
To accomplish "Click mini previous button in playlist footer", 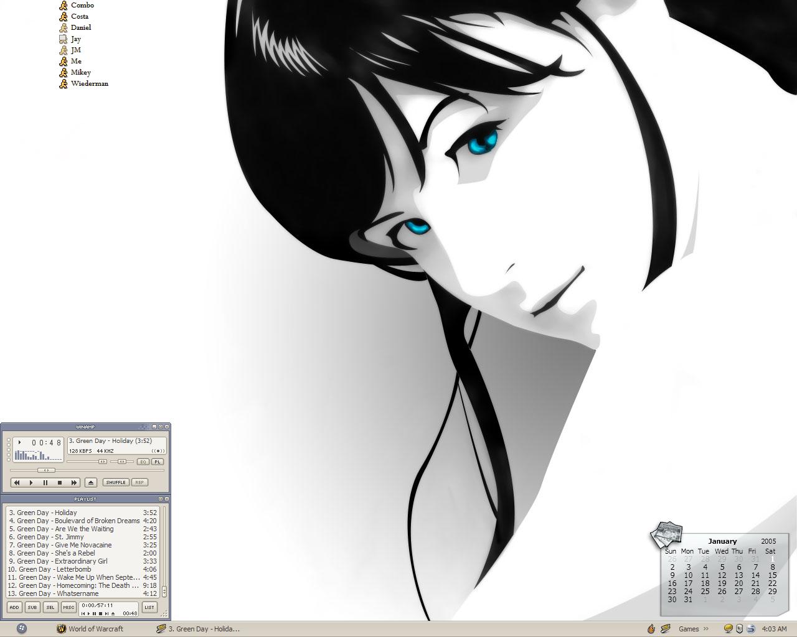I will pos(83,613).
